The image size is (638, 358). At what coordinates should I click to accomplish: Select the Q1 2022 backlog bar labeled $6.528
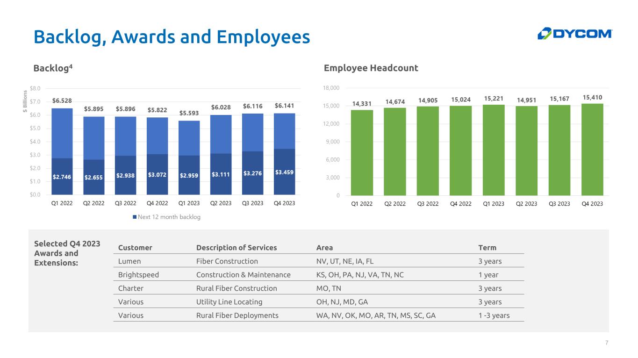(x=62, y=133)
